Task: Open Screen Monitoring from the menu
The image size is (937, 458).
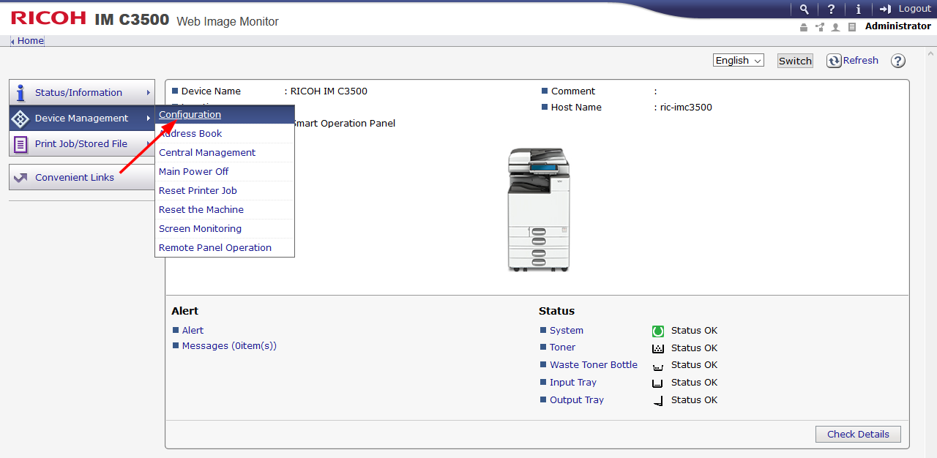Action: point(225,228)
